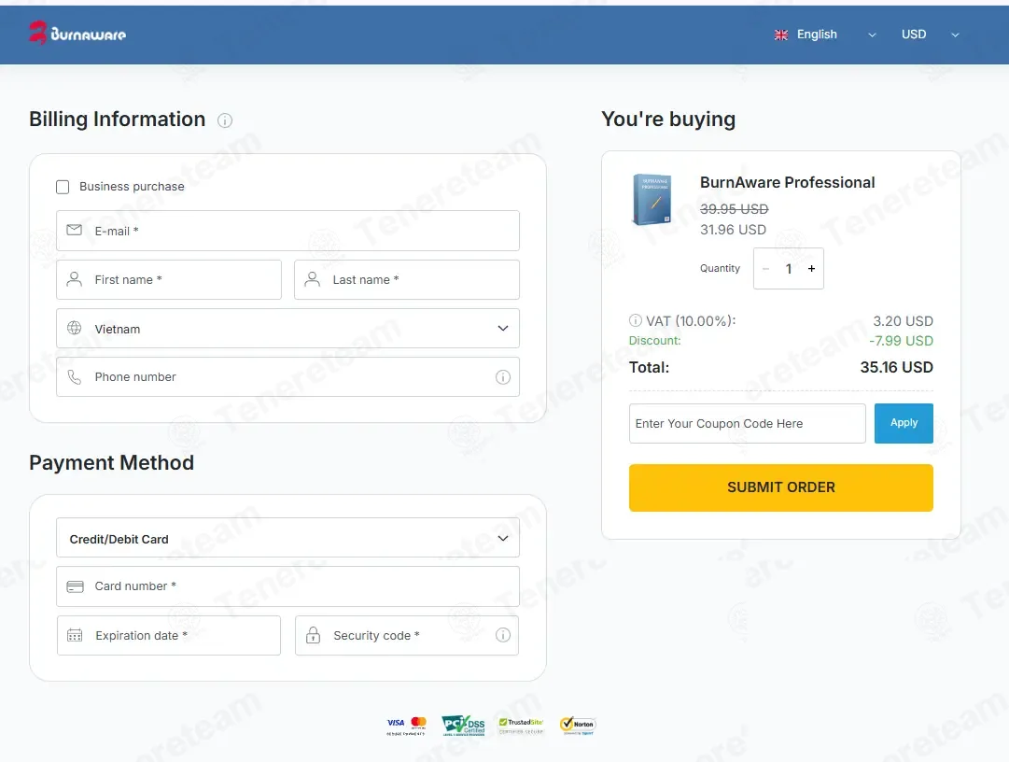Click the struck-through 39.95 USD price
Screen dimensions: 1009x762
click(x=735, y=209)
